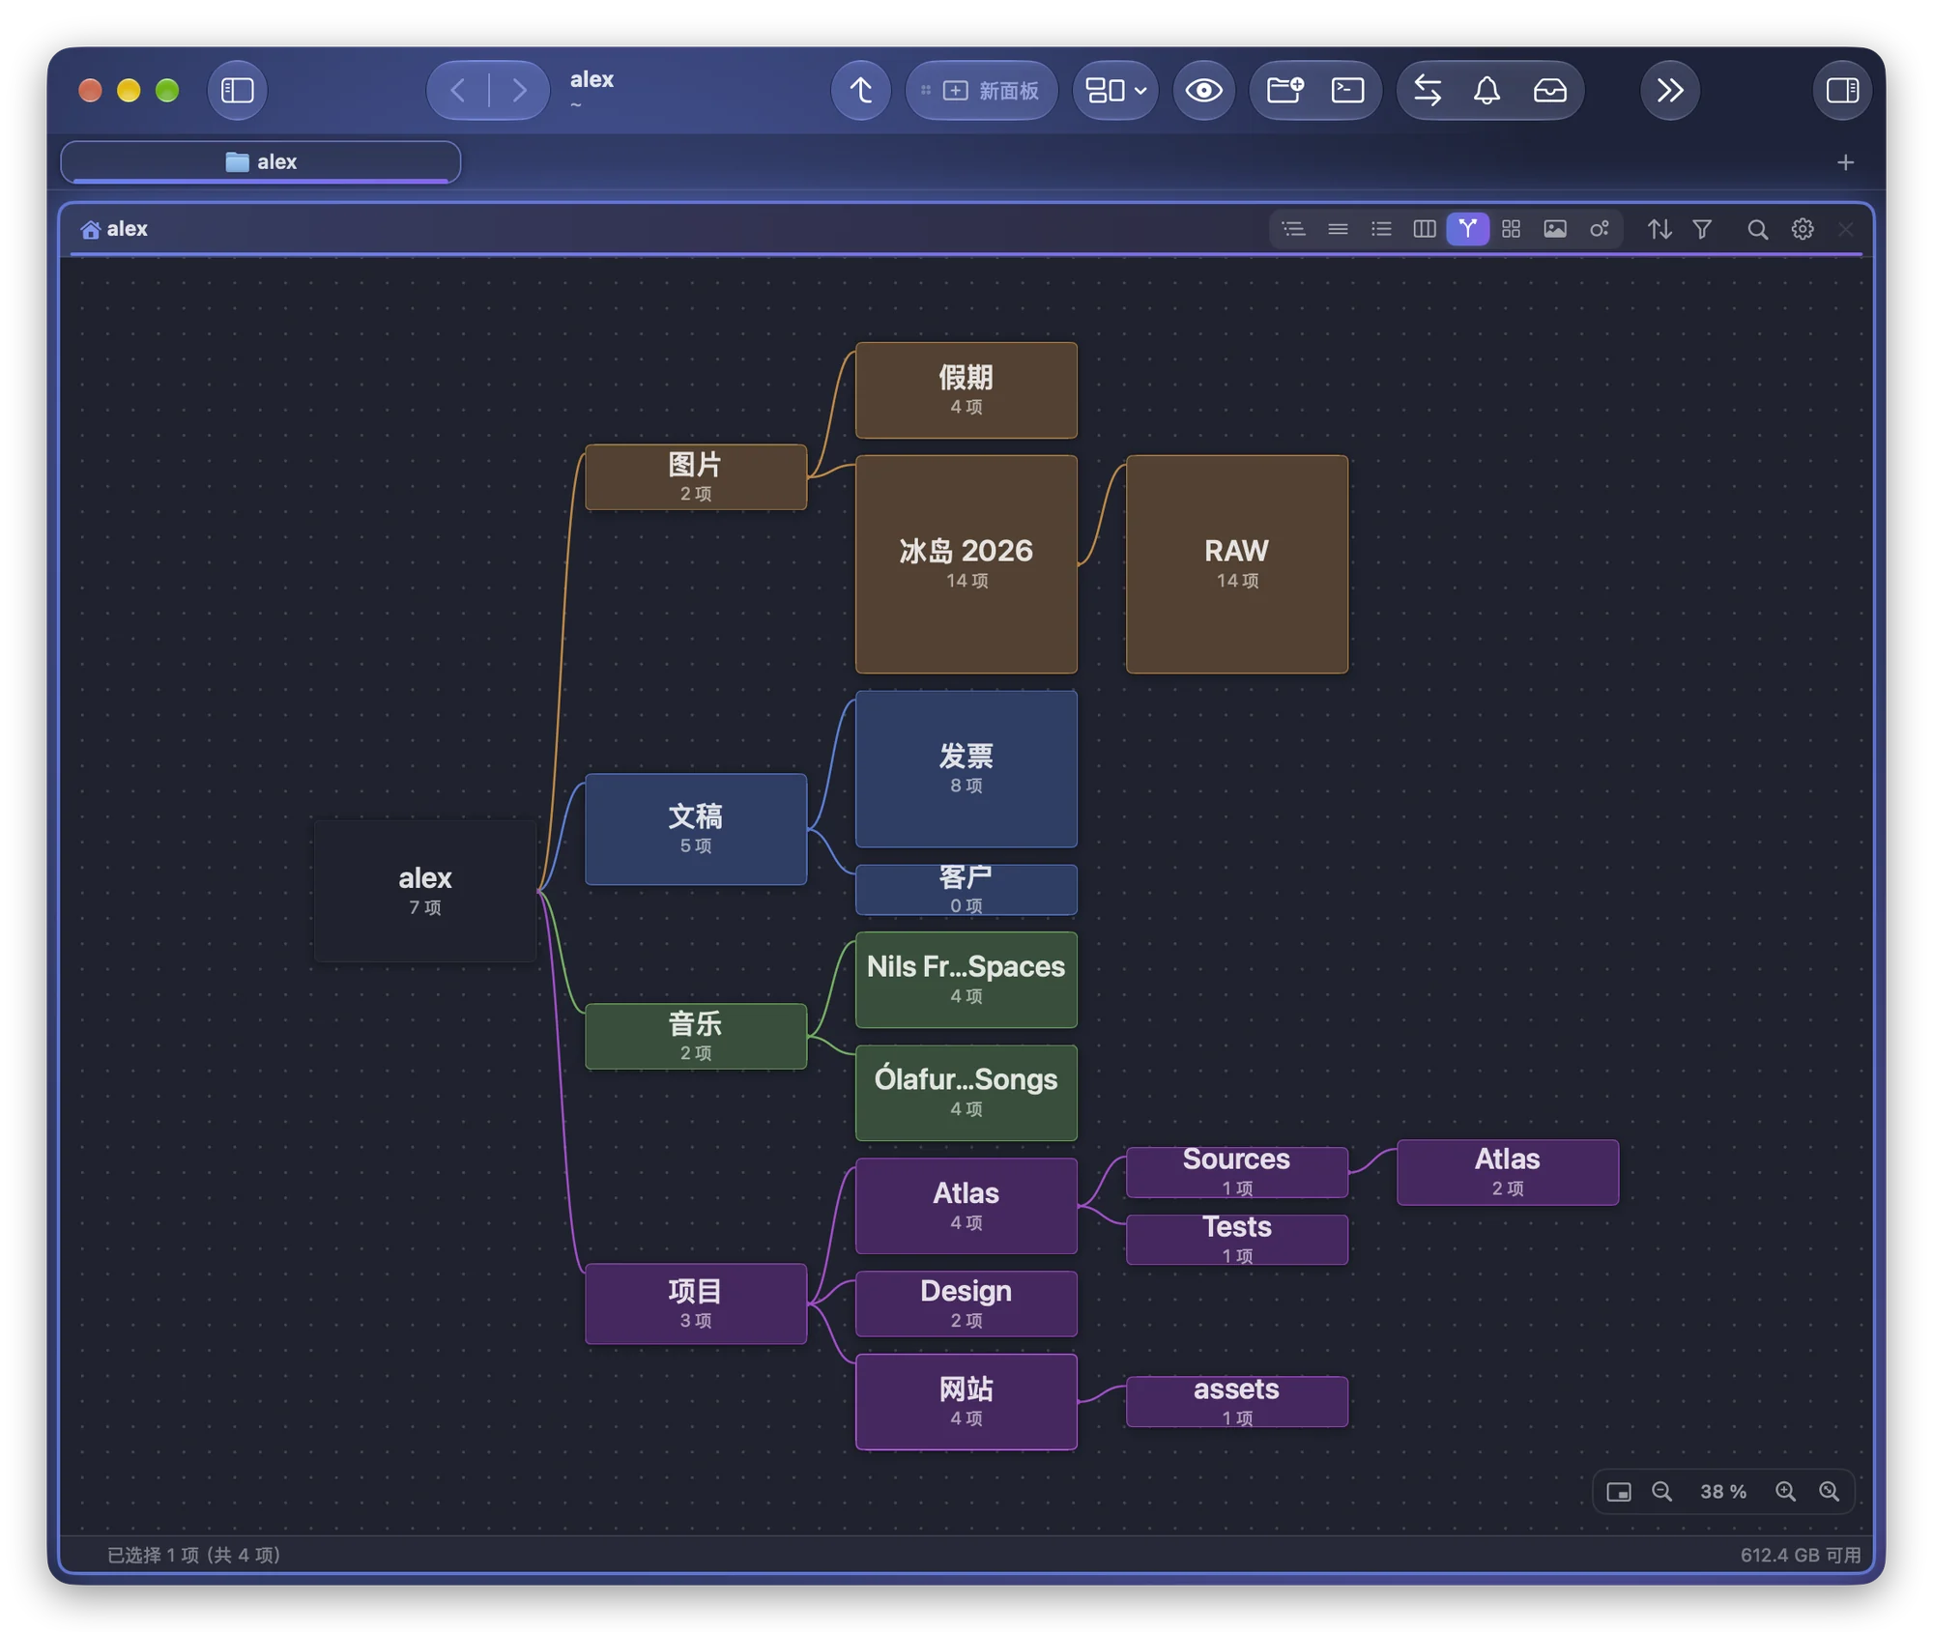Screen dimensions: 1933x1632
Task: Toggle the minimap overview
Action: click(x=1618, y=1492)
